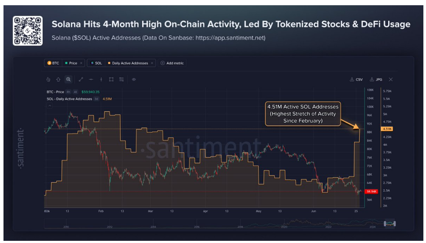Select the Fibonacci levels tool
Viewport: 426px width, 243px height.
pos(122,79)
